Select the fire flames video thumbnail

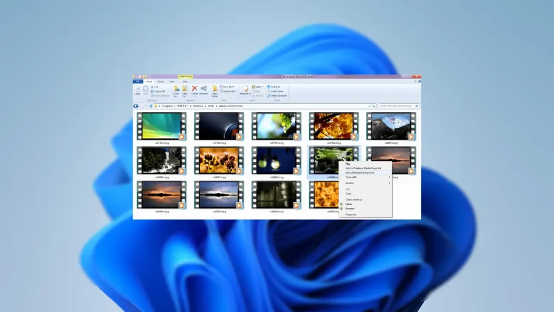pos(324,195)
